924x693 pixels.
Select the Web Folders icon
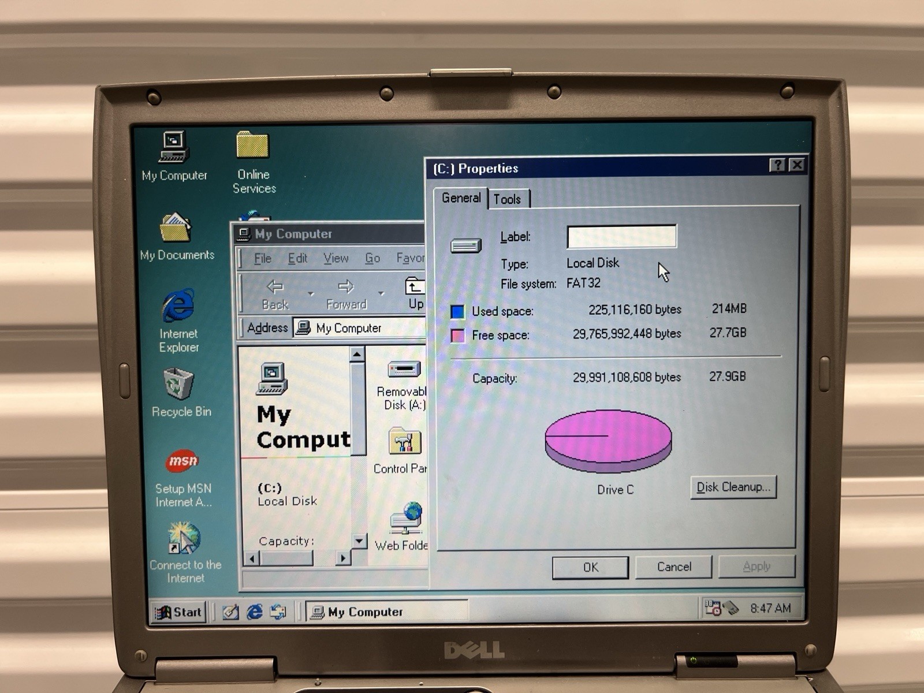pyautogui.click(x=404, y=527)
